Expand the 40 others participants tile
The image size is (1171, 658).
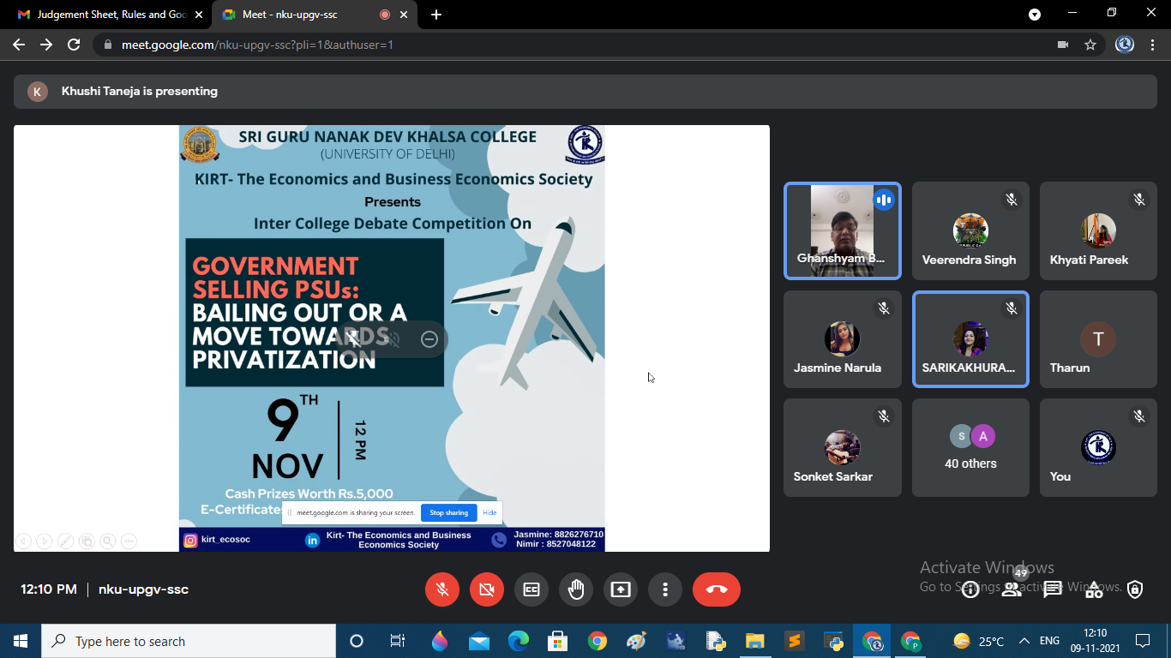tap(970, 447)
